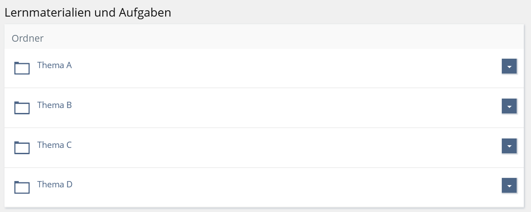
Task: Select the folder icon next to Thema C
Action: tap(22, 147)
